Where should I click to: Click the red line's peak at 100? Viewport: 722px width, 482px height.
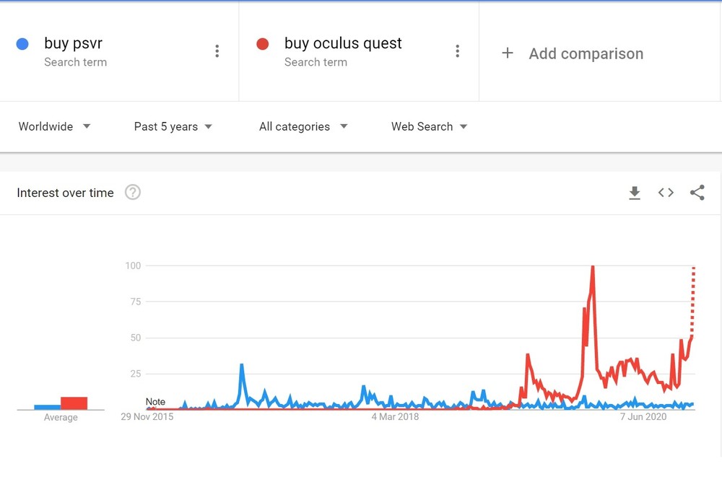593,267
